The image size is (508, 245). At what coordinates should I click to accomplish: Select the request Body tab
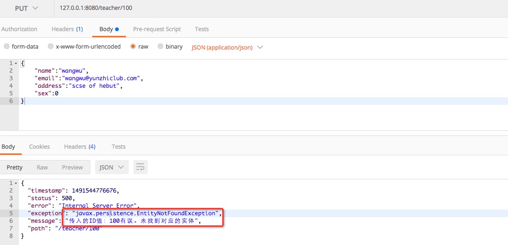[109, 29]
